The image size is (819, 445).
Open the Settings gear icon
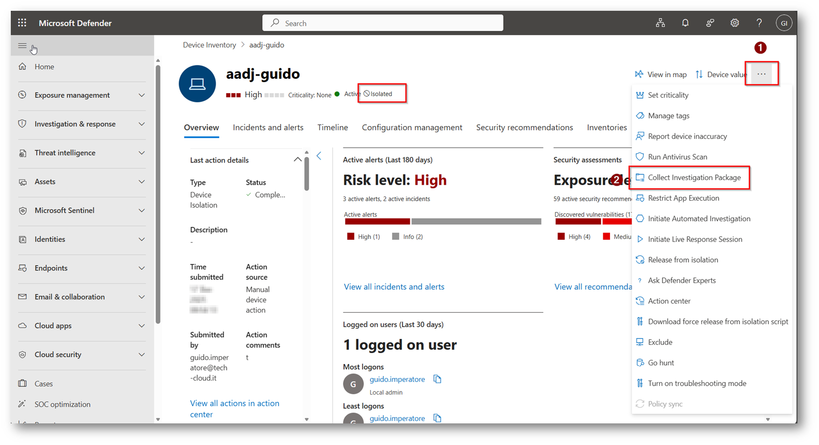(x=735, y=23)
